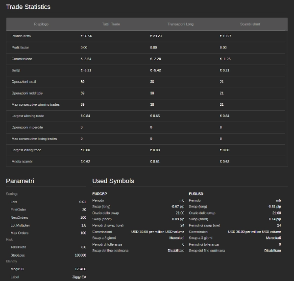Click the Scambi short column header

250,24
